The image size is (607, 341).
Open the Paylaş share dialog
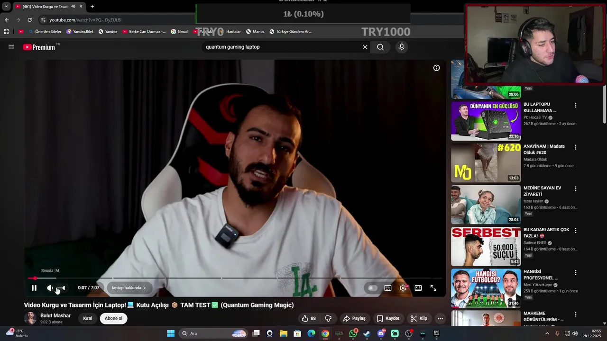(355, 318)
